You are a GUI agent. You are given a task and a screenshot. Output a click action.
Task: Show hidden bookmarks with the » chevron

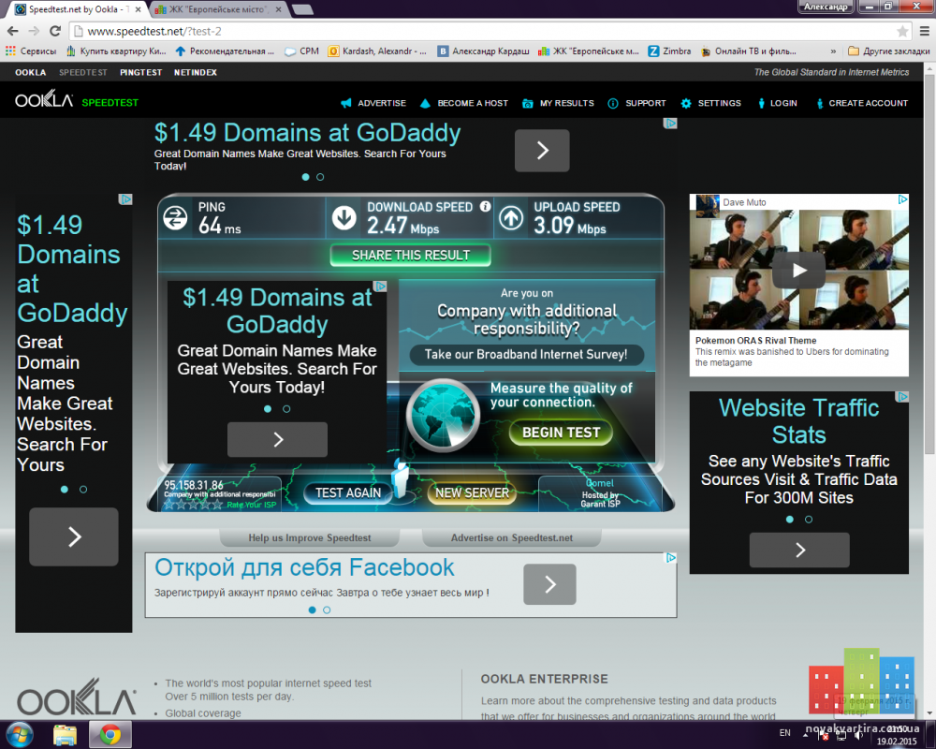click(x=833, y=51)
